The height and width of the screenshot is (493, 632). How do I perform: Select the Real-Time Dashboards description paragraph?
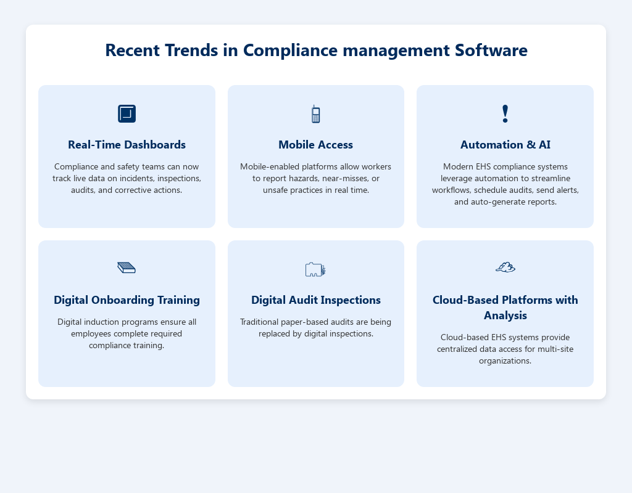click(x=127, y=178)
